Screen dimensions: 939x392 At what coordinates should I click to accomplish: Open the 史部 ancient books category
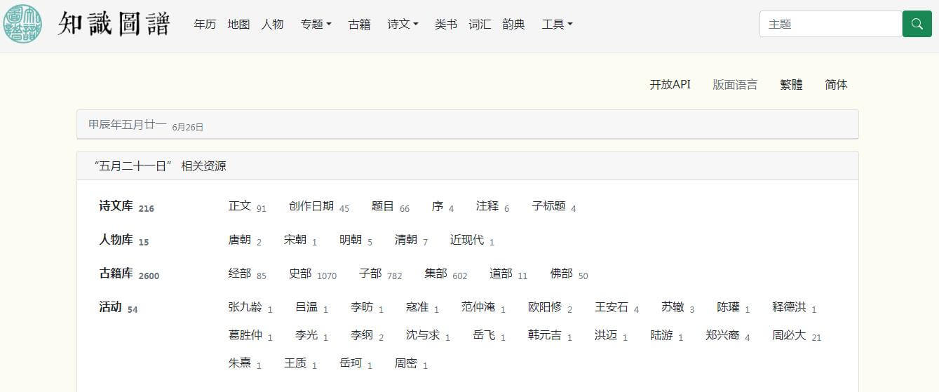coord(300,273)
